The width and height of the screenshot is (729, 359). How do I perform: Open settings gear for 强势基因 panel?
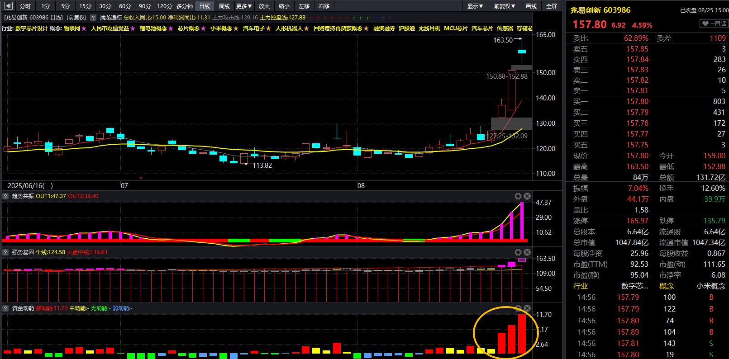[518, 252]
